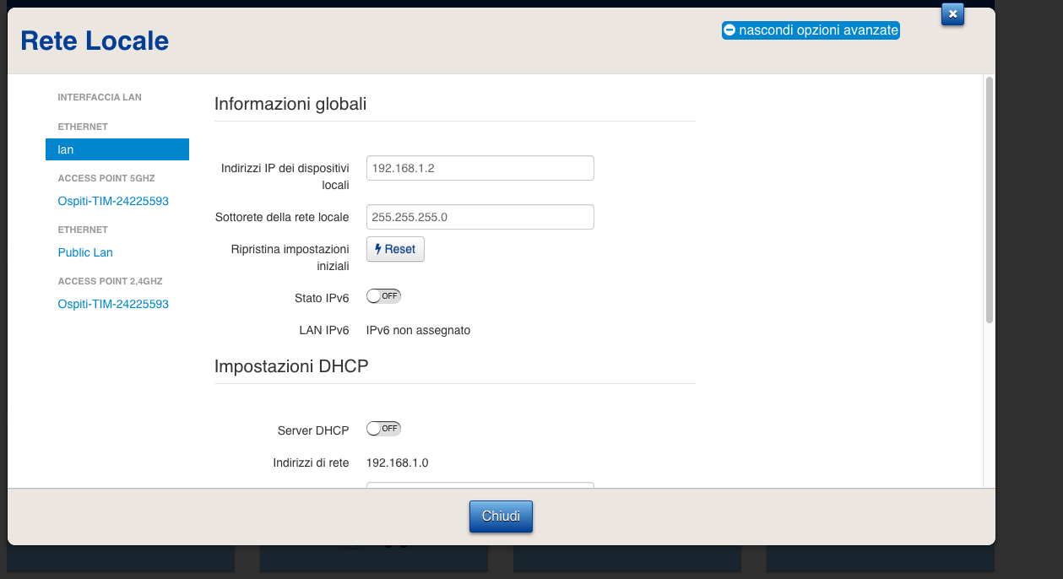Click the minus icon beside nascondi opzioni avanzate
Viewport: 1063px width, 579px height.
[729, 30]
